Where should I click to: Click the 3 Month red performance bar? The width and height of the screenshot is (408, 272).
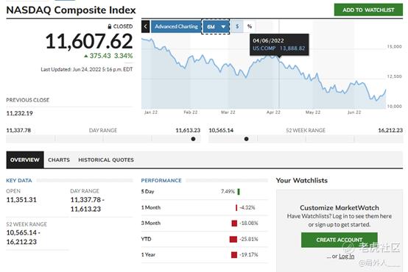pos(234,223)
